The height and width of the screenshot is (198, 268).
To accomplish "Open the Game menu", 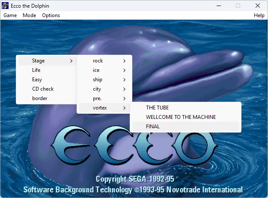I will pyautogui.click(x=10, y=15).
